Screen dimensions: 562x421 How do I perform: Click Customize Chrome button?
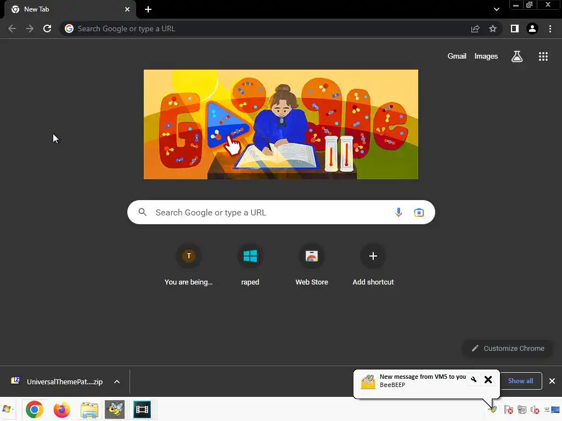tap(508, 348)
